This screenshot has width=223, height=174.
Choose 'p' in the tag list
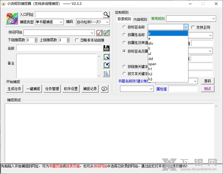(168, 33)
